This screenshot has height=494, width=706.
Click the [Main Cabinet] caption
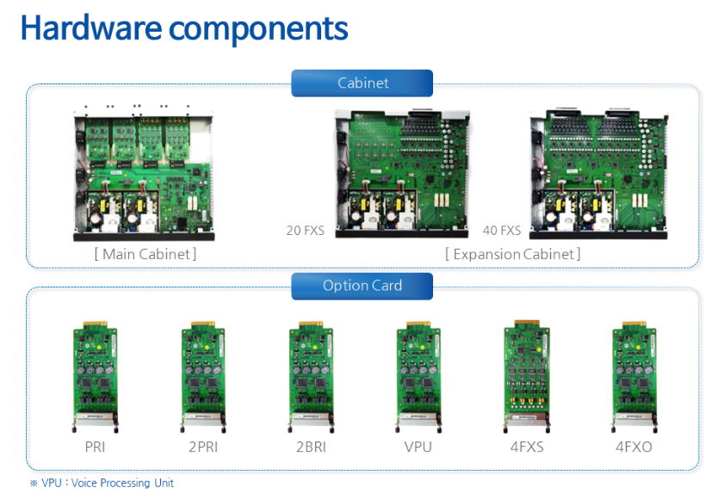click(x=146, y=254)
